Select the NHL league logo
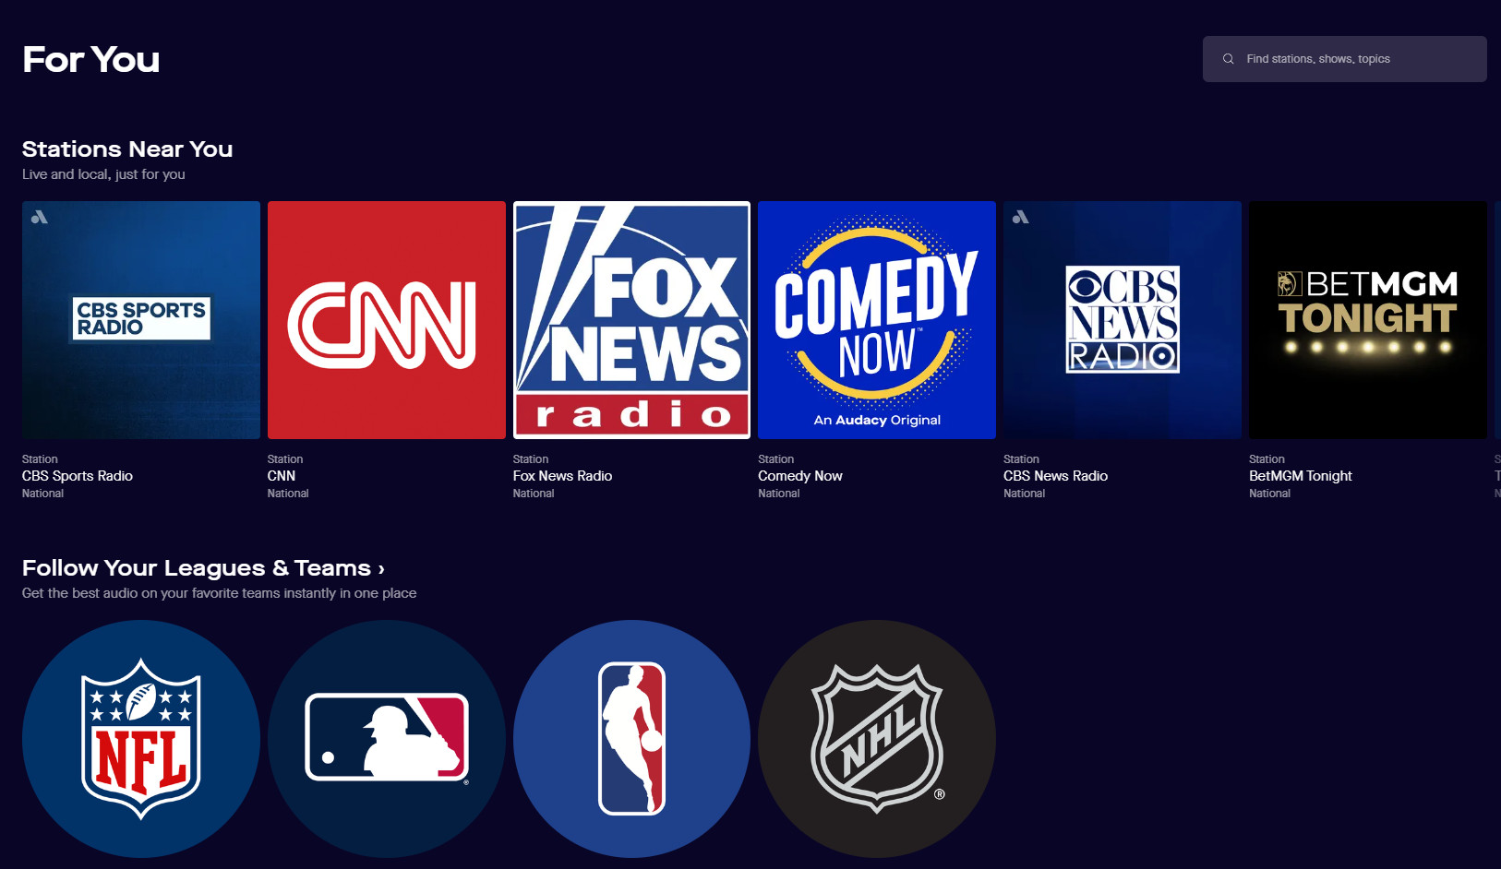 coord(877,739)
